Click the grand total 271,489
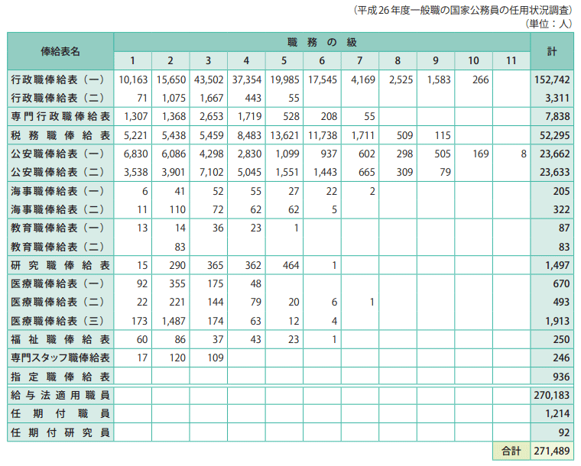The width and height of the screenshot is (581, 466). (x=552, y=451)
